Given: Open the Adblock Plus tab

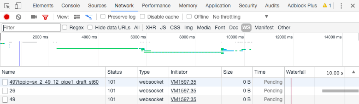Looking at the screenshot, I should 302,6.
